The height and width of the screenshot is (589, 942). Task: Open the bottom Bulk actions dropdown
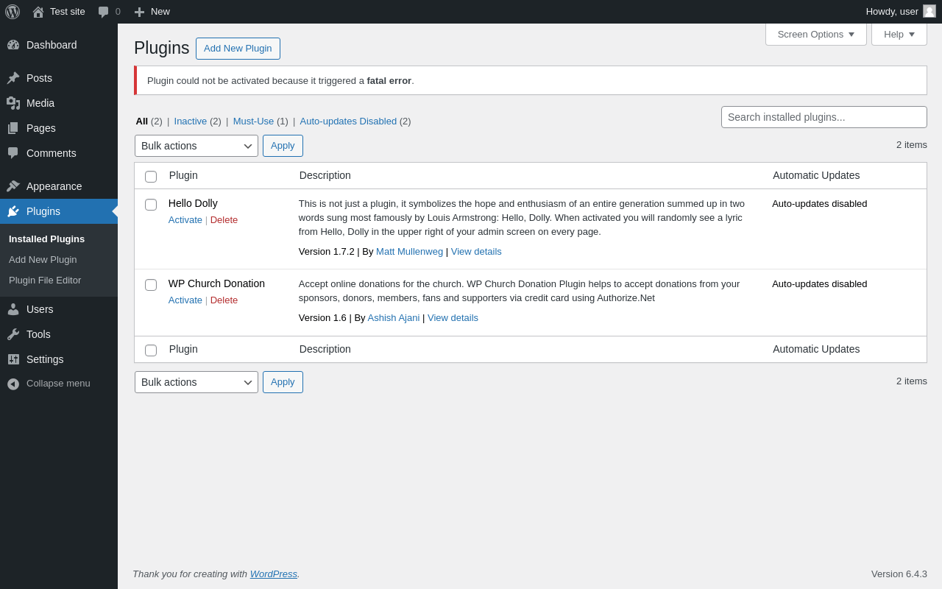(196, 382)
